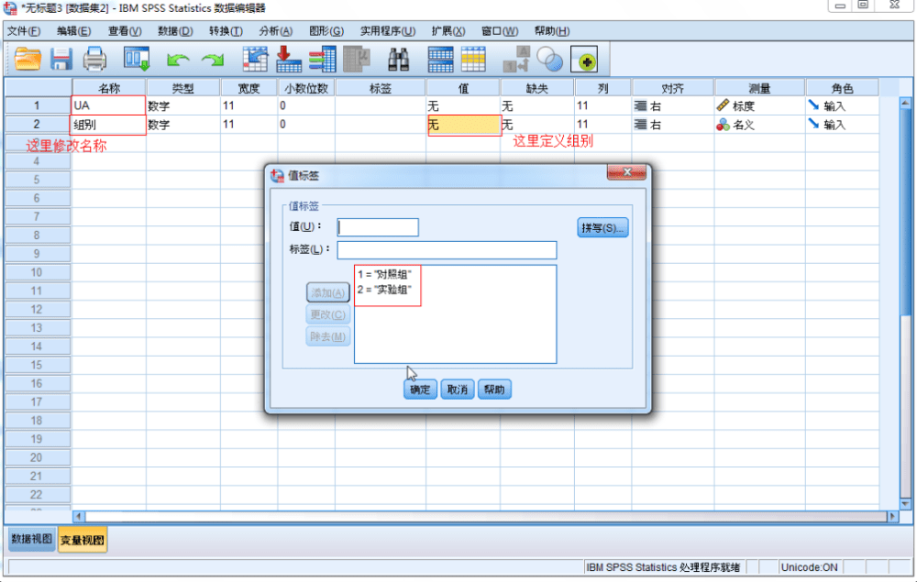Switch to the 数据视图 tab

point(32,539)
